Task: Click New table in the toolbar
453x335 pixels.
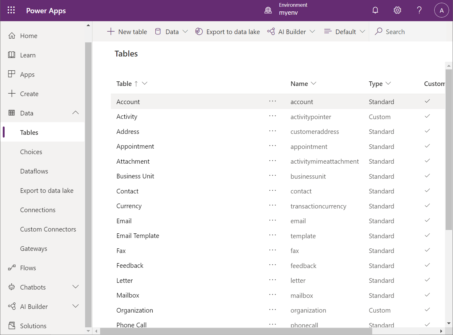Action: point(127,32)
